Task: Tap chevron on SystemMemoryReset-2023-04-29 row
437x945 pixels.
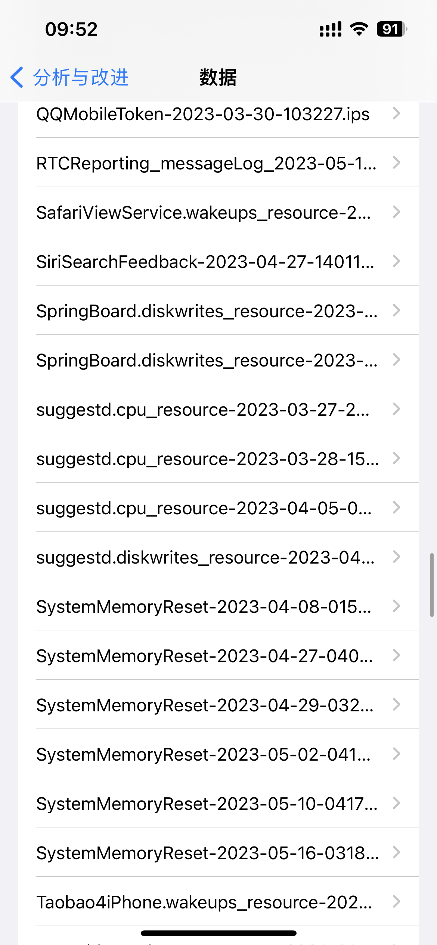Action: point(397,705)
